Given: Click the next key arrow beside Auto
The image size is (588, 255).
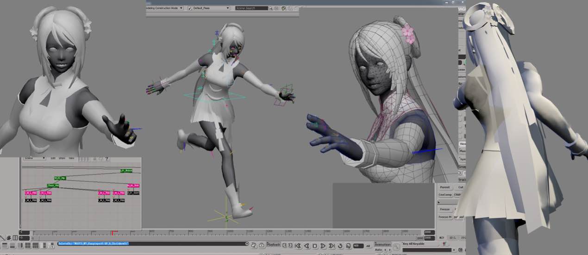Looking at the screenshot, I should coord(390,250).
